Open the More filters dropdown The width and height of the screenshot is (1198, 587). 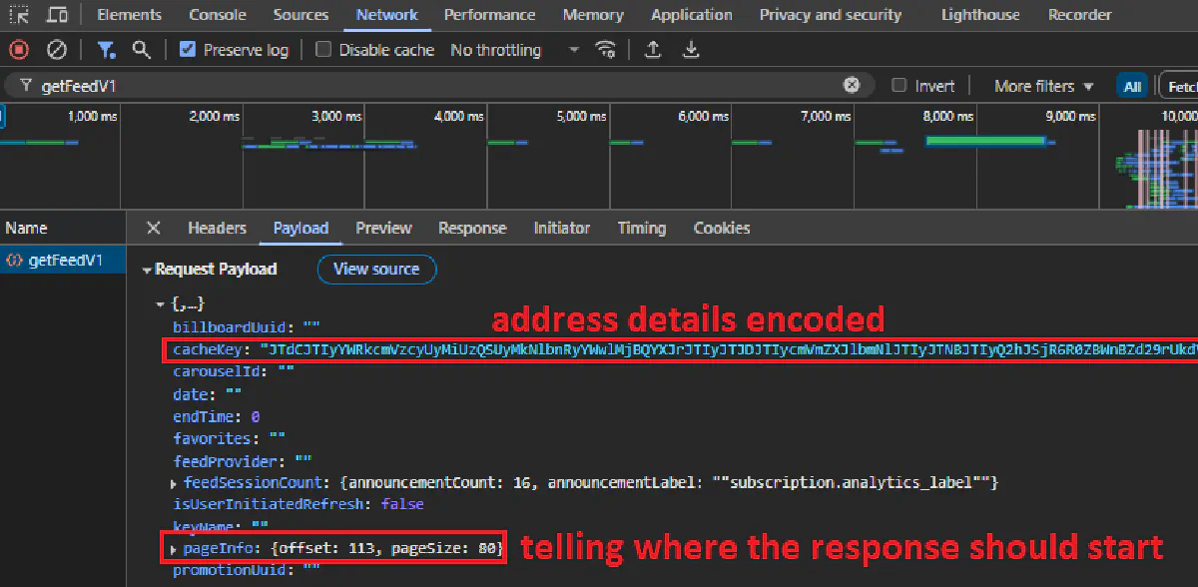click(x=1043, y=86)
